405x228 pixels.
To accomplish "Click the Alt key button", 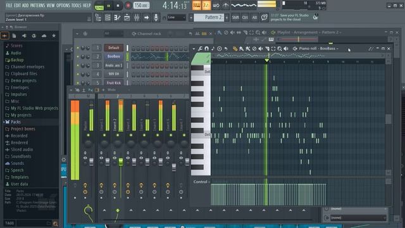I will pyautogui.click(x=254, y=18).
